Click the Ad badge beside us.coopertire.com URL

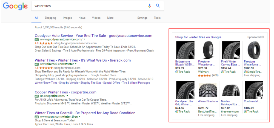click(x=37, y=96)
